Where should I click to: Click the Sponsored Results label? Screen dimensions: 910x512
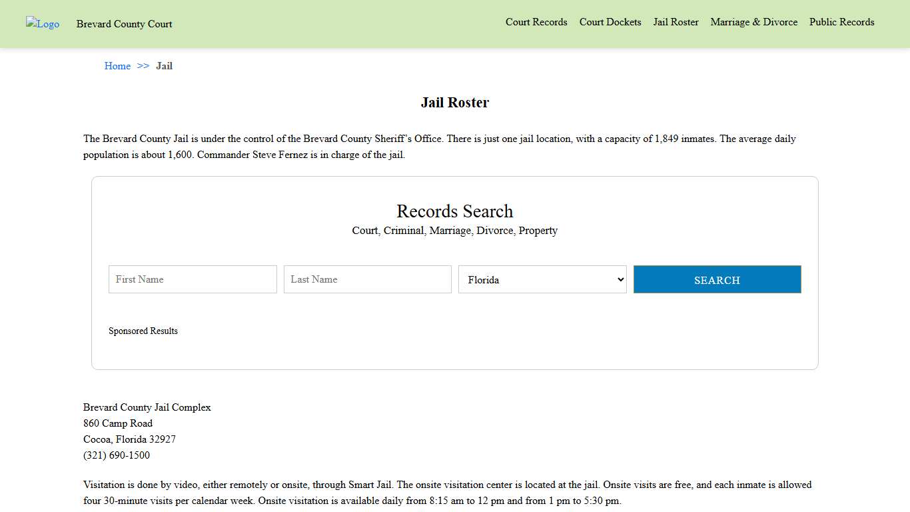coord(143,331)
